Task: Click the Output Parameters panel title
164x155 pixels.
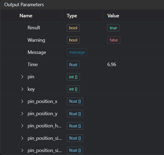Action: pos(24,5)
